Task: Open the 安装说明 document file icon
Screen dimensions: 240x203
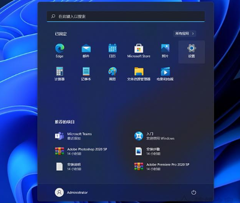Action: coord(59,167)
